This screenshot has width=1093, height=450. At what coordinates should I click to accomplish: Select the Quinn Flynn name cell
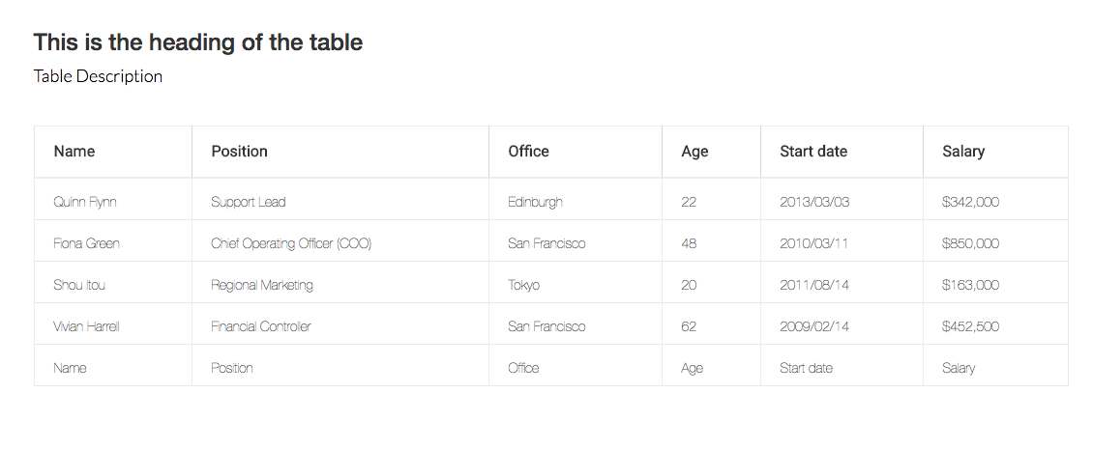pos(113,202)
